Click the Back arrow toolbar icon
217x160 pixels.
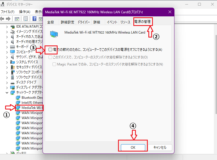[x=2, y=19]
